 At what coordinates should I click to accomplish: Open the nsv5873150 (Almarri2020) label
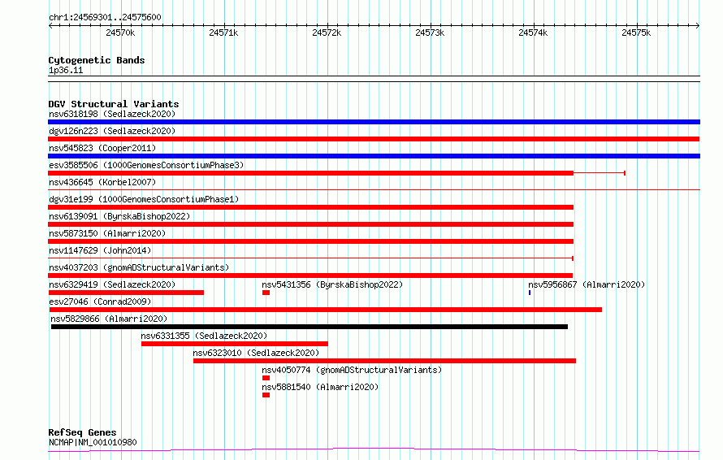(107, 233)
